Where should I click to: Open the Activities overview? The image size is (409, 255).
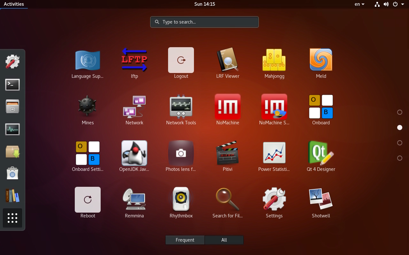pyautogui.click(x=14, y=4)
